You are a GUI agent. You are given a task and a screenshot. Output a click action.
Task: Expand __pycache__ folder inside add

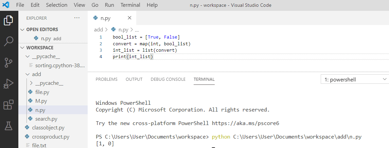pos(53,83)
